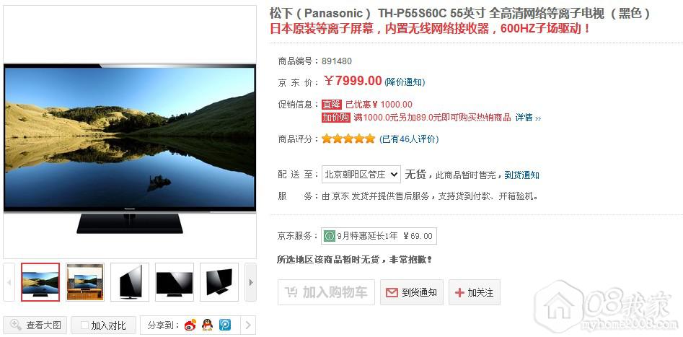Expand more share options arrow
Image resolution: width=683 pixels, height=337 pixels.
pos(248,325)
